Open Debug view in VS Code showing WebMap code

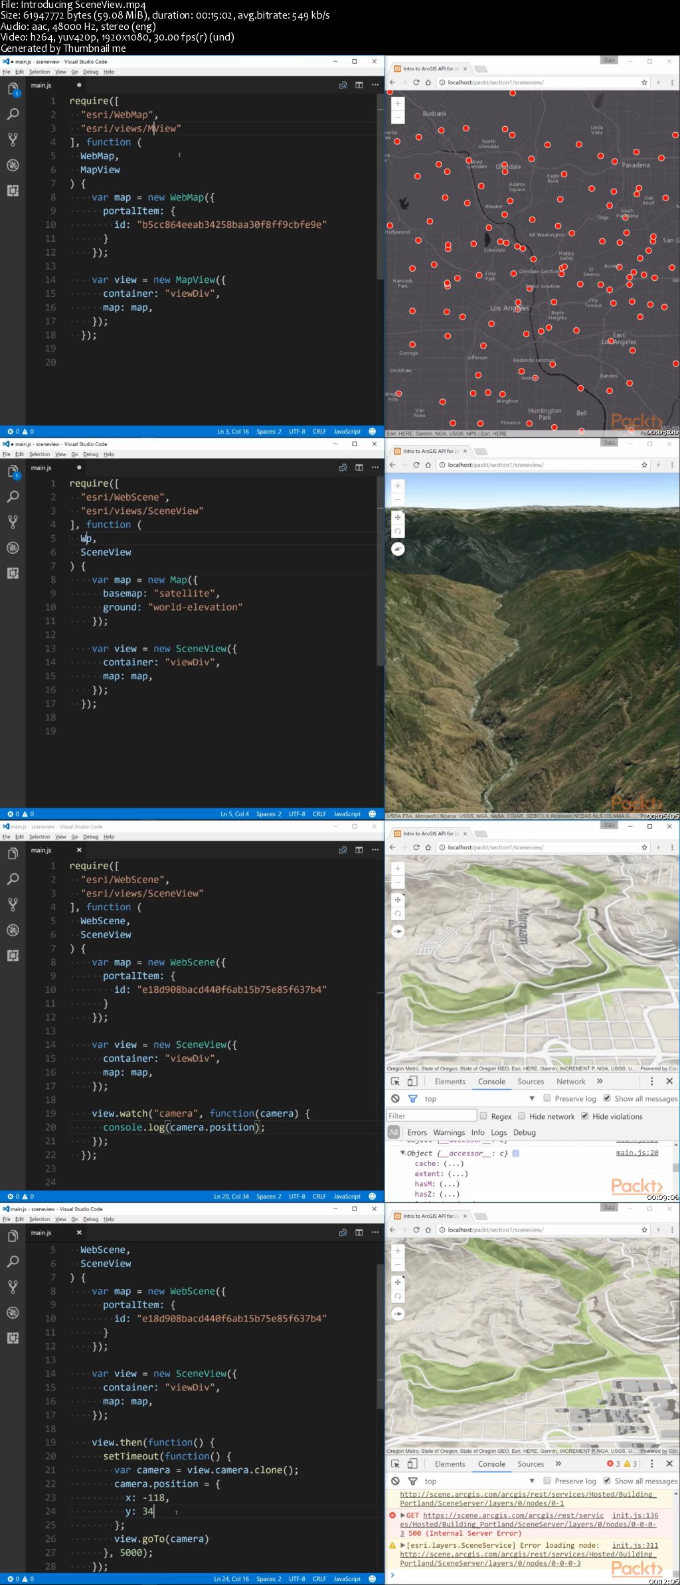tap(13, 165)
